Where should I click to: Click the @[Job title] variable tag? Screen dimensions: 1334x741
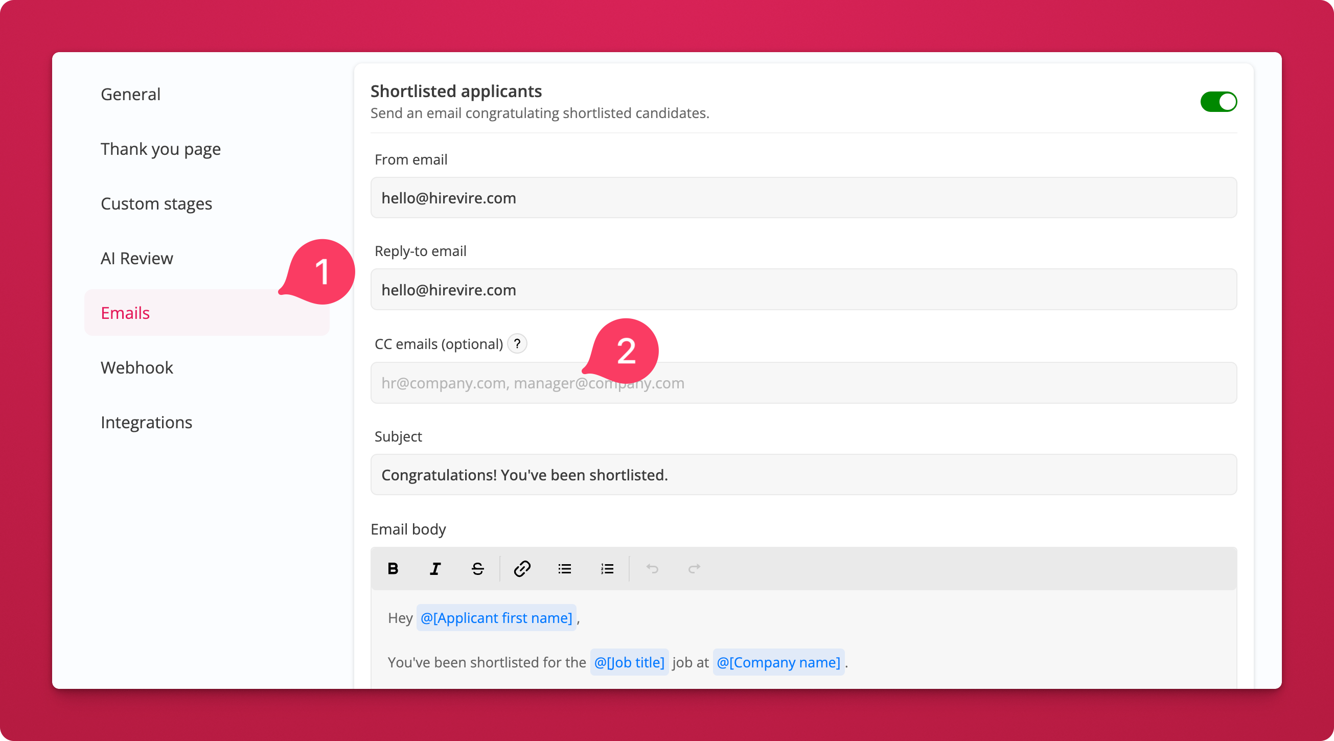(629, 662)
